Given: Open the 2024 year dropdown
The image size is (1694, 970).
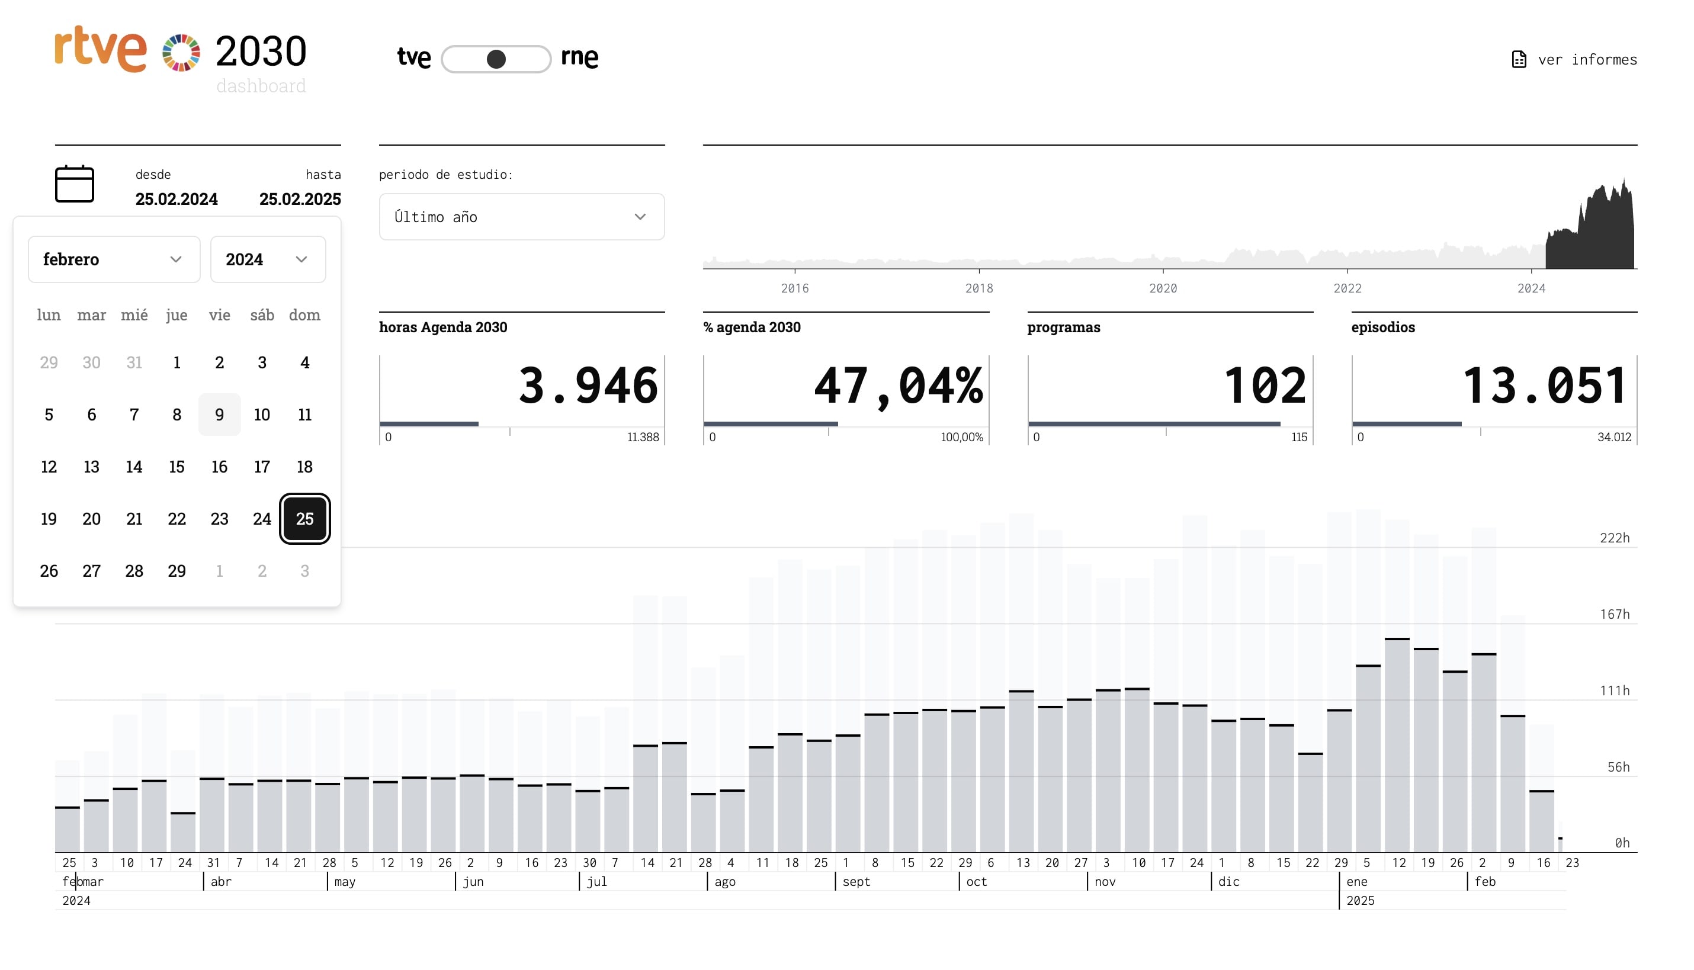Looking at the screenshot, I should point(268,259).
